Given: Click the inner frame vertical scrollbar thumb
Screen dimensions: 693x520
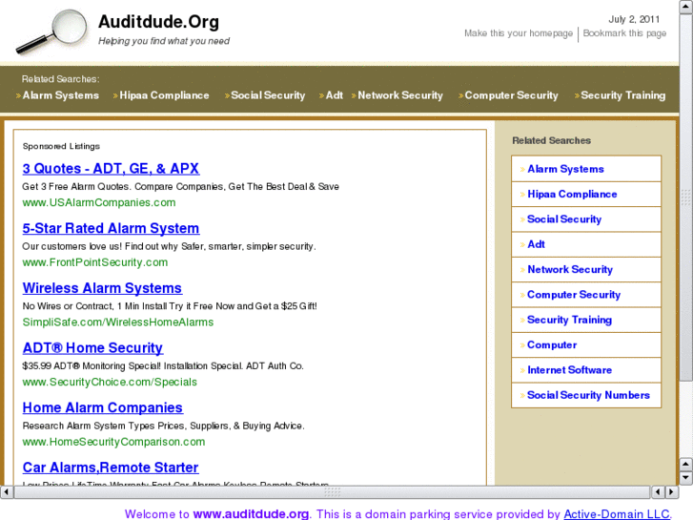Looking at the screenshot, I should coord(686,197).
